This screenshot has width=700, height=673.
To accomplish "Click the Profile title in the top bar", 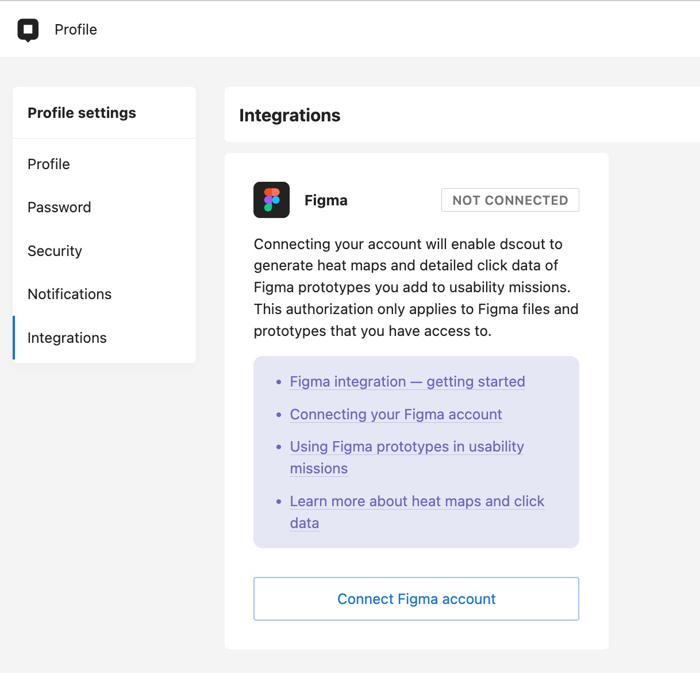I will pos(75,29).
